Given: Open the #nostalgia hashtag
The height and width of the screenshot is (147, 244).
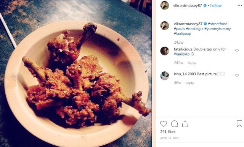Looking at the screenshot, I should coord(195,29).
